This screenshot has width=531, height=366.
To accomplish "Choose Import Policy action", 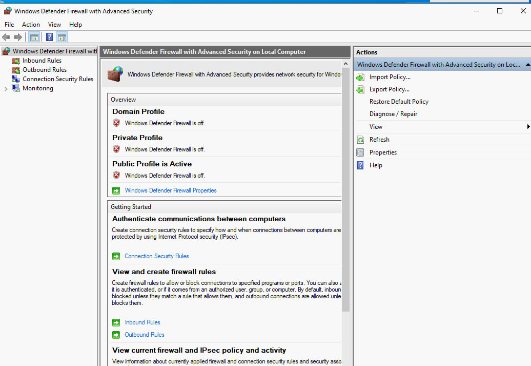I will tap(390, 77).
